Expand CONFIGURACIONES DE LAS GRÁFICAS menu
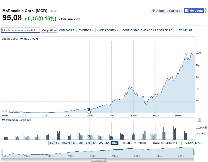Viewport: 208px width, 162px height. click(149, 30)
